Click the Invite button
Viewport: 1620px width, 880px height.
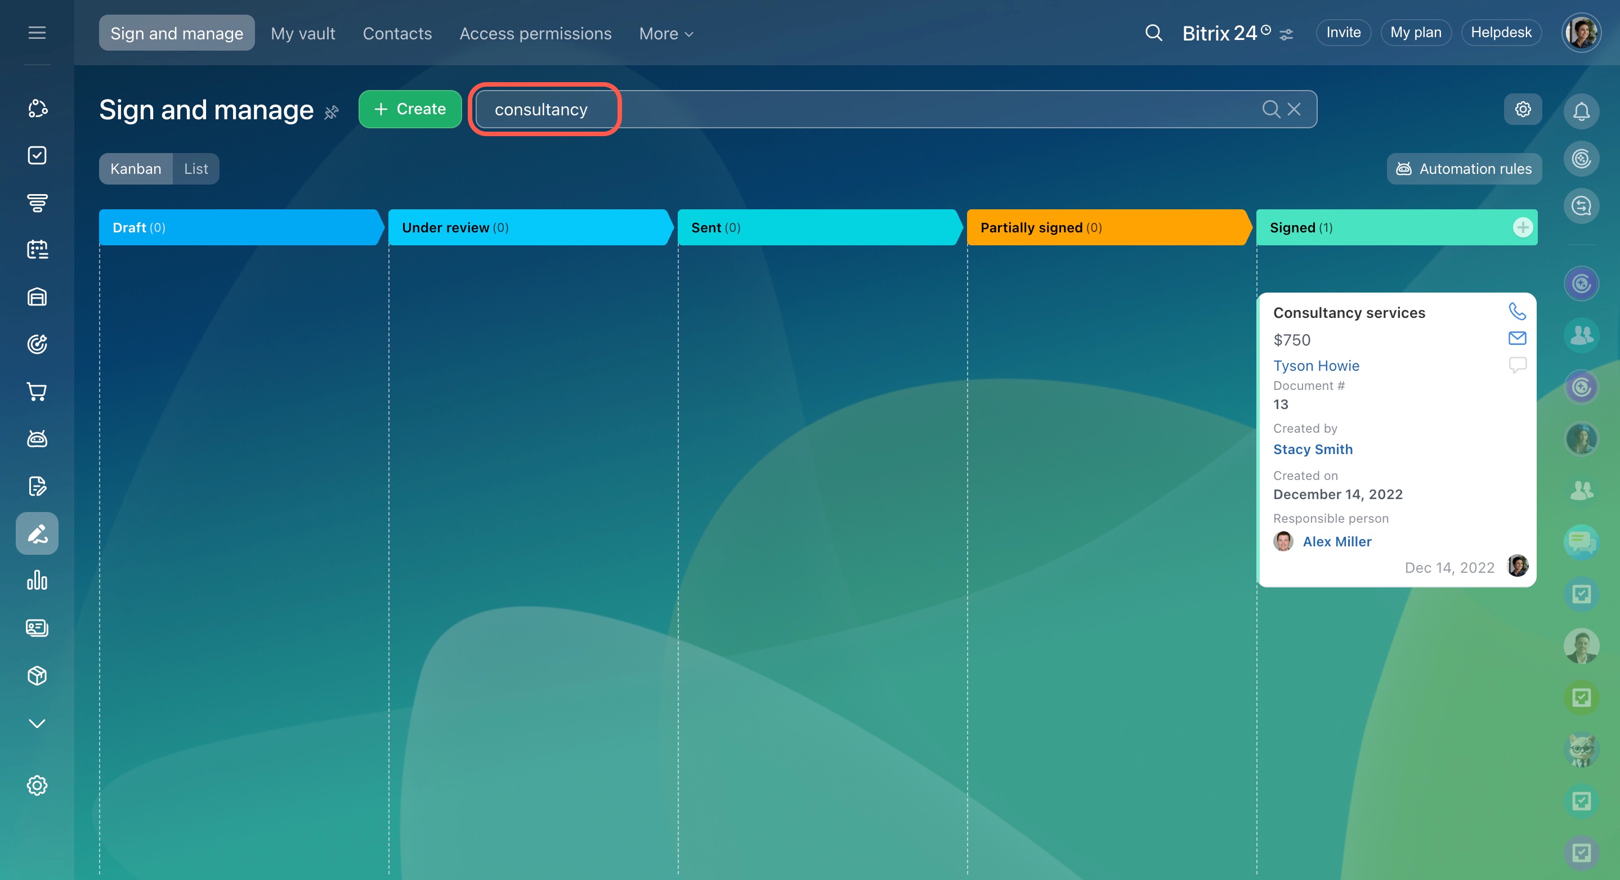click(1343, 33)
